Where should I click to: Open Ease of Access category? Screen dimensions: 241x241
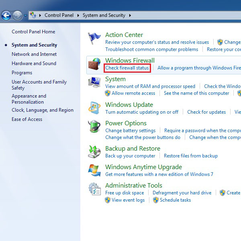click(27, 119)
